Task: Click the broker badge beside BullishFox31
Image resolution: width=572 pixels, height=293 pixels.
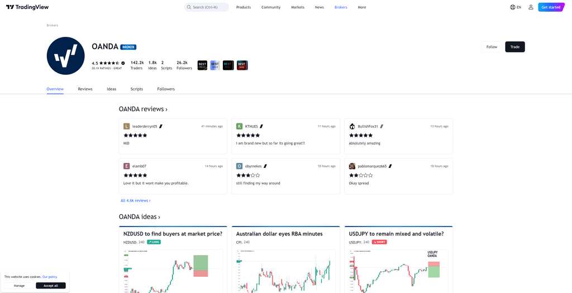Action: (381, 127)
